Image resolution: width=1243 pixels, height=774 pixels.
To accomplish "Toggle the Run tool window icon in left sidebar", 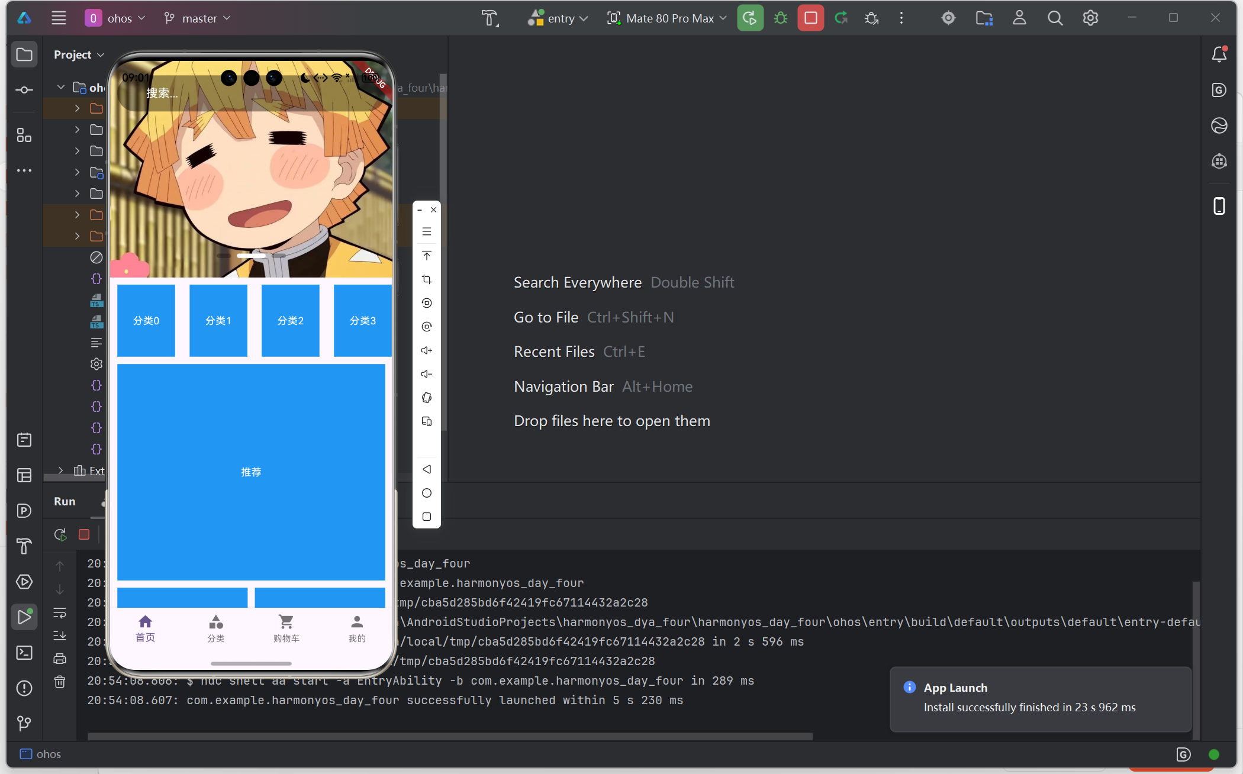I will tap(24, 617).
